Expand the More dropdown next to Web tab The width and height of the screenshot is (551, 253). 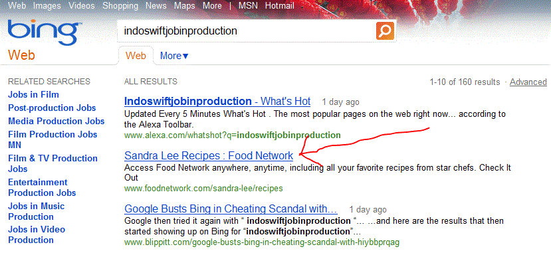click(x=174, y=56)
